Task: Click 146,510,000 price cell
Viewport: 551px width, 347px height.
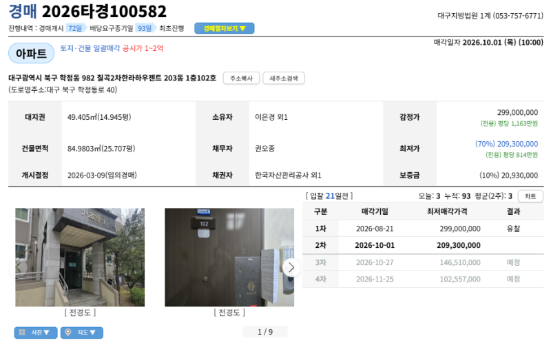Action: [460, 262]
